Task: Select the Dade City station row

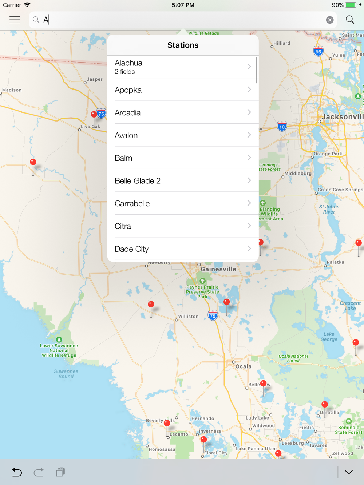Action: 183,249
